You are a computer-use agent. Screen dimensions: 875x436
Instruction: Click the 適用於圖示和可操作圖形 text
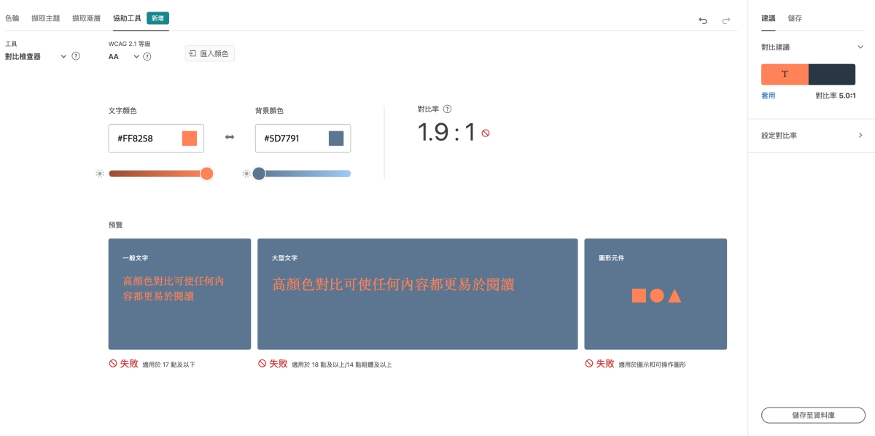[652, 364]
